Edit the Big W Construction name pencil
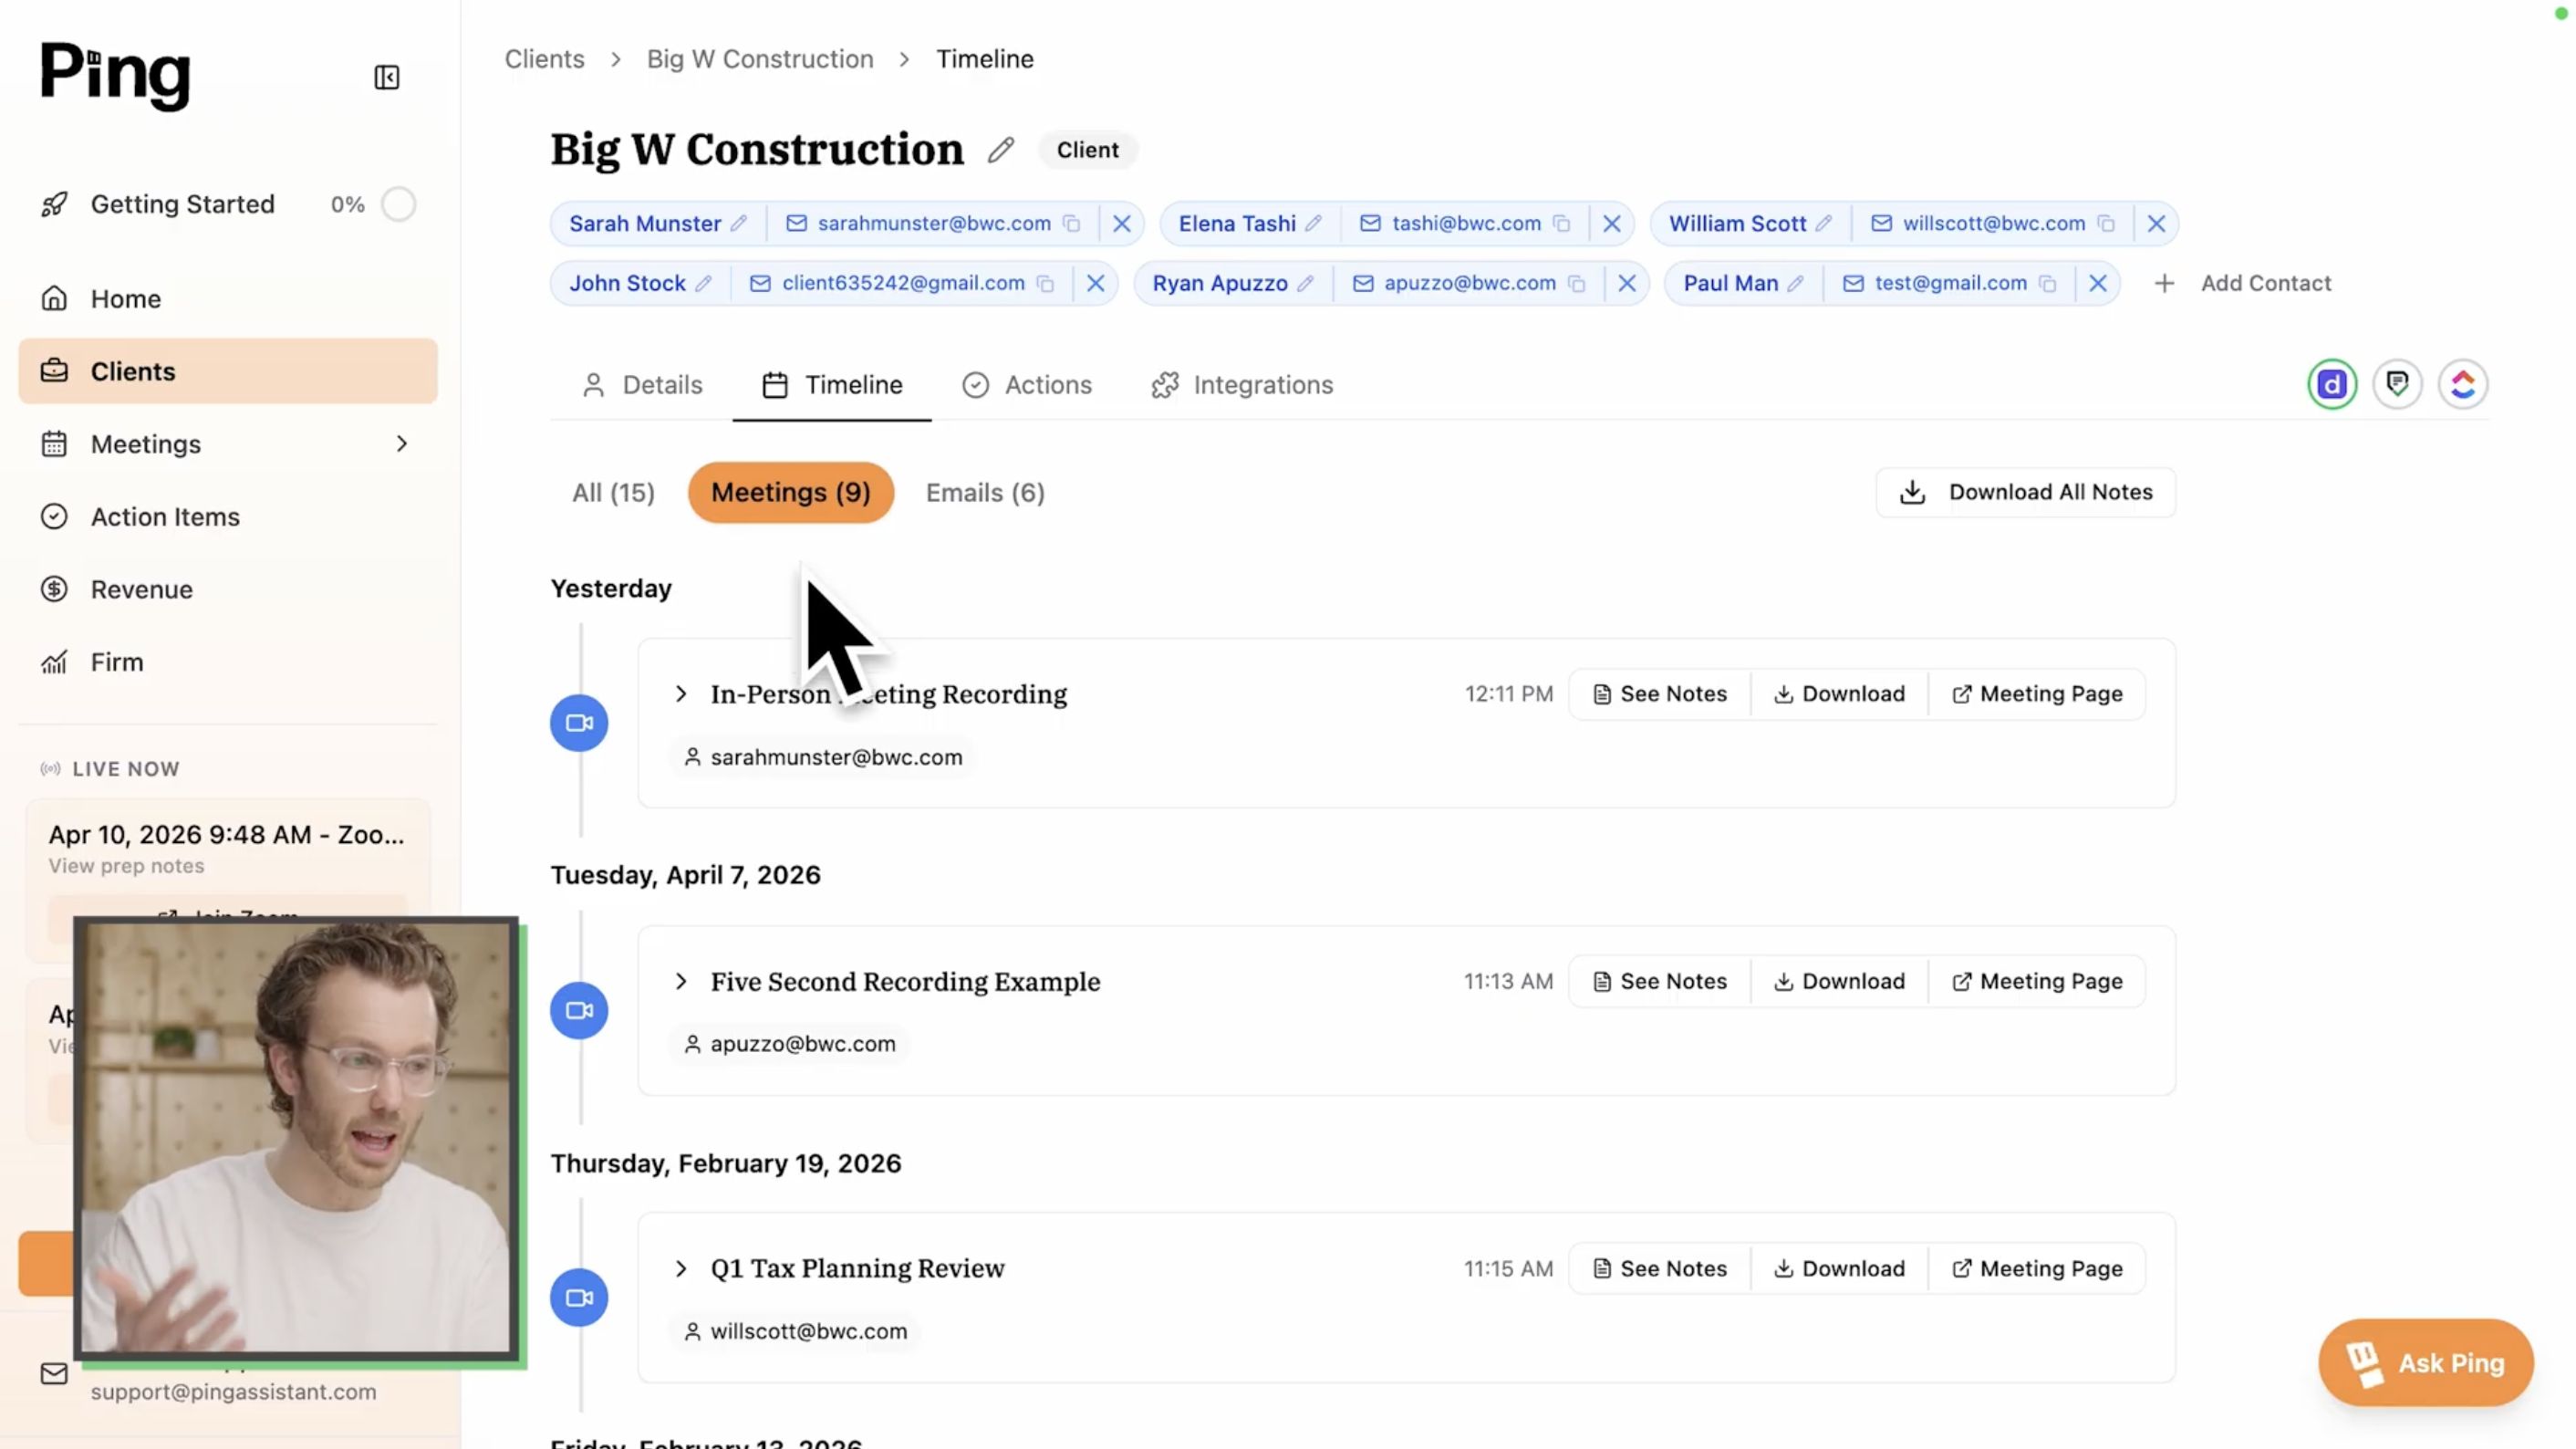Screen dimensions: 2576x1449 (x=1001, y=150)
